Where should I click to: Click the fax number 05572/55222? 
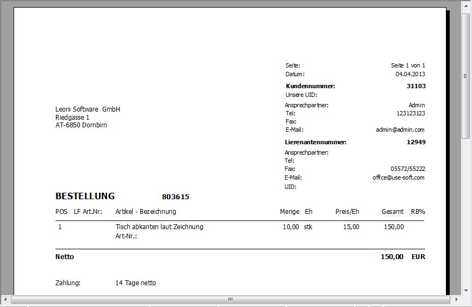pos(407,169)
